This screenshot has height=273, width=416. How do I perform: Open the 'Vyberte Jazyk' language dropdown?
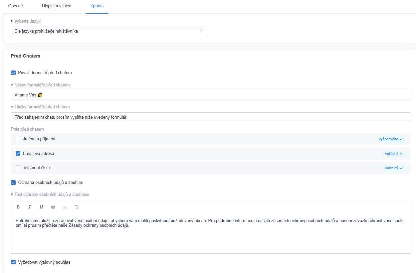[109, 31]
